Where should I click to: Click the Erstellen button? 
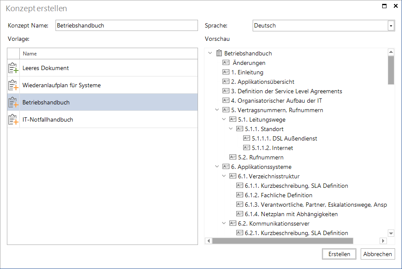[339, 254]
